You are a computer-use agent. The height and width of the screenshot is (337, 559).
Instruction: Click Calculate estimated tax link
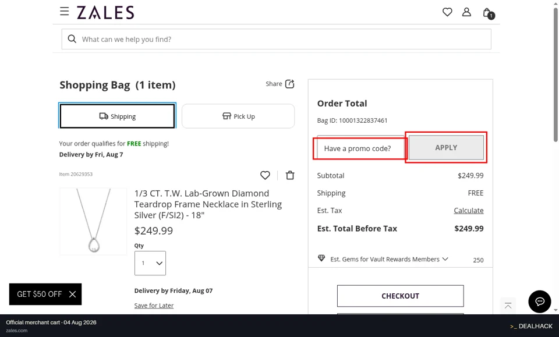pyautogui.click(x=468, y=211)
